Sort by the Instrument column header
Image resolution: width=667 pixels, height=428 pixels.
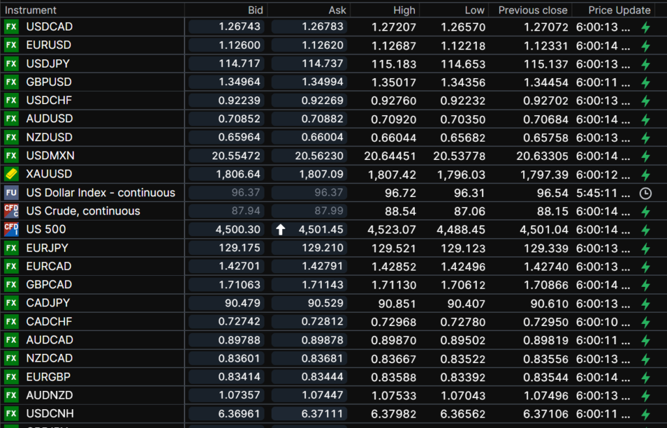click(x=31, y=10)
